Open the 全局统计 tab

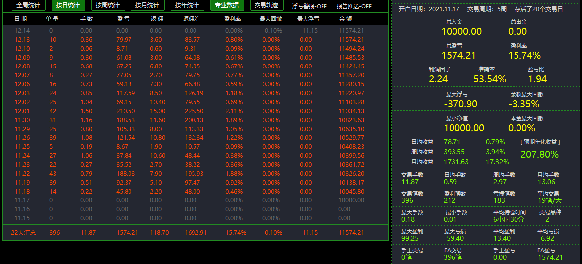tap(29, 5)
